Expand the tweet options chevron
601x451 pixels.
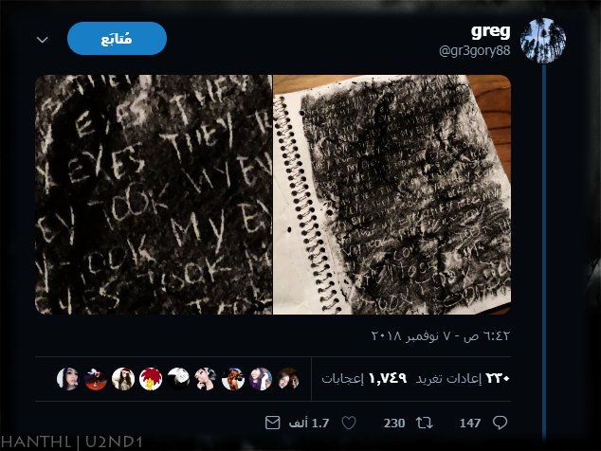pos(42,40)
